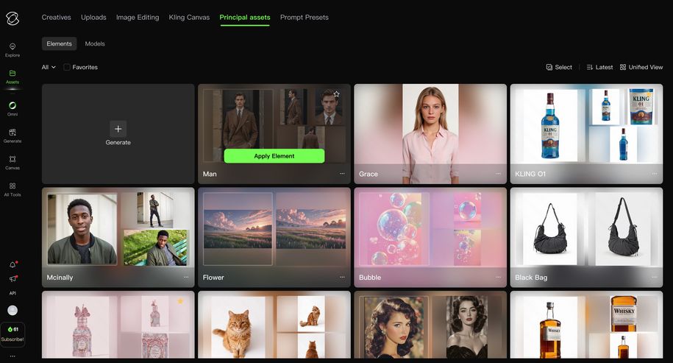Open Explore in the left sidebar
Image resolution: width=673 pixels, height=363 pixels.
pos(13,49)
